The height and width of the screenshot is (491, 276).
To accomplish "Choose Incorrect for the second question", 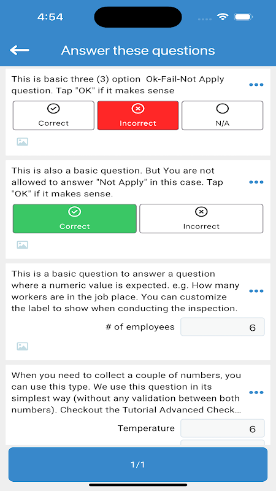I will pyautogui.click(x=201, y=218).
